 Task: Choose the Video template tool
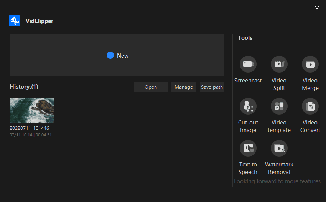coord(279,106)
